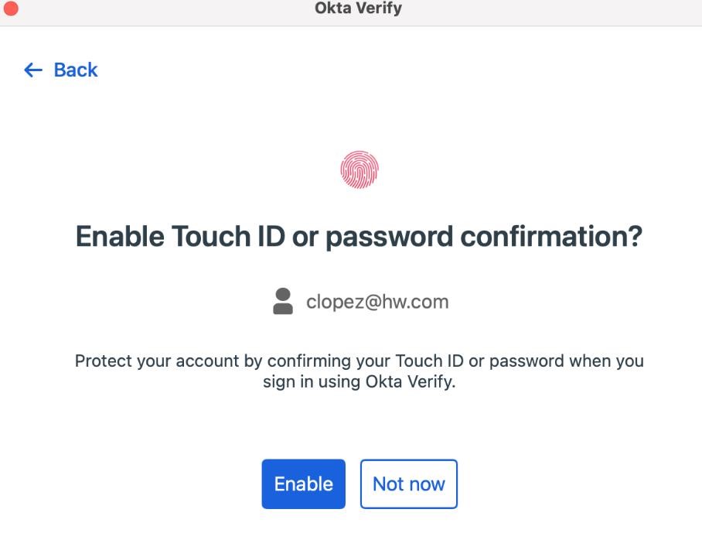
Task: Click the pink fingerprint Touch ID icon
Action: pyautogui.click(x=360, y=169)
